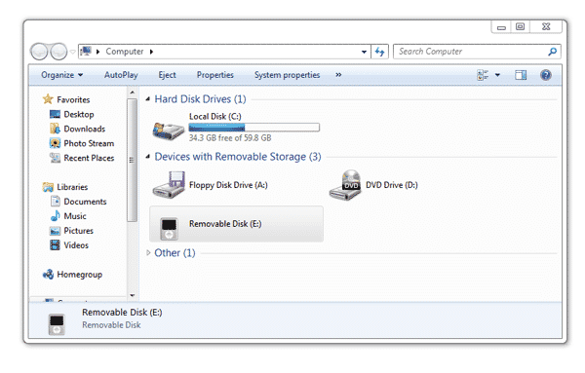Click details pane Removable Disk thumbnail

pyautogui.click(x=57, y=324)
